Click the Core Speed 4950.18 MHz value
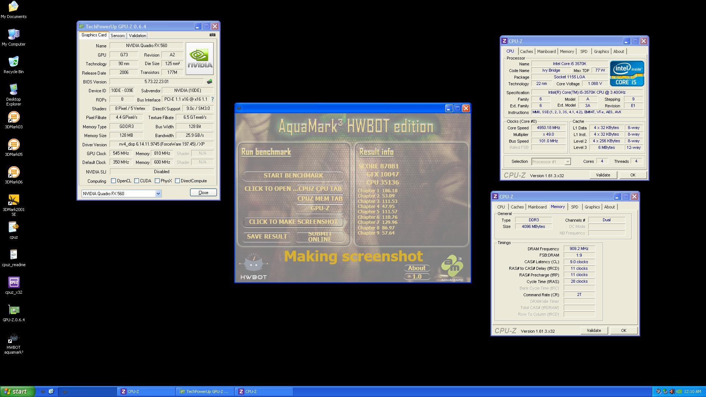This screenshot has width=706, height=397. pyautogui.click(x=548, y=128)
